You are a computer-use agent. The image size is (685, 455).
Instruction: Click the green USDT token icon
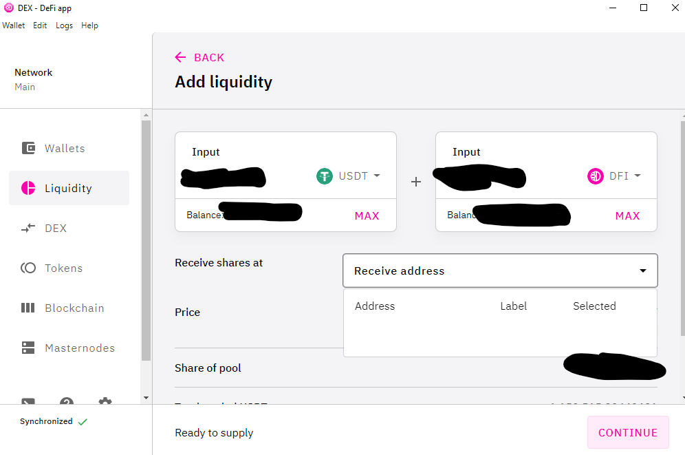point(325,176)
